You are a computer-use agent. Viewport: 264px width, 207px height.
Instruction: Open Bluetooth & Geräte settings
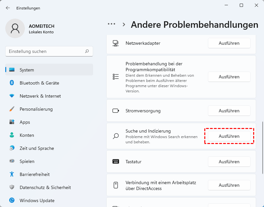point(39,83)
